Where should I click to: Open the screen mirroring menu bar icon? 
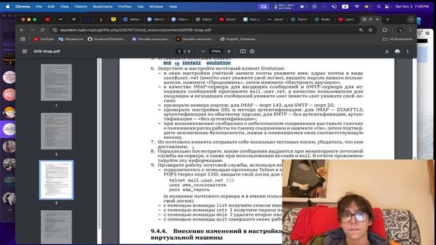[264, 6]
